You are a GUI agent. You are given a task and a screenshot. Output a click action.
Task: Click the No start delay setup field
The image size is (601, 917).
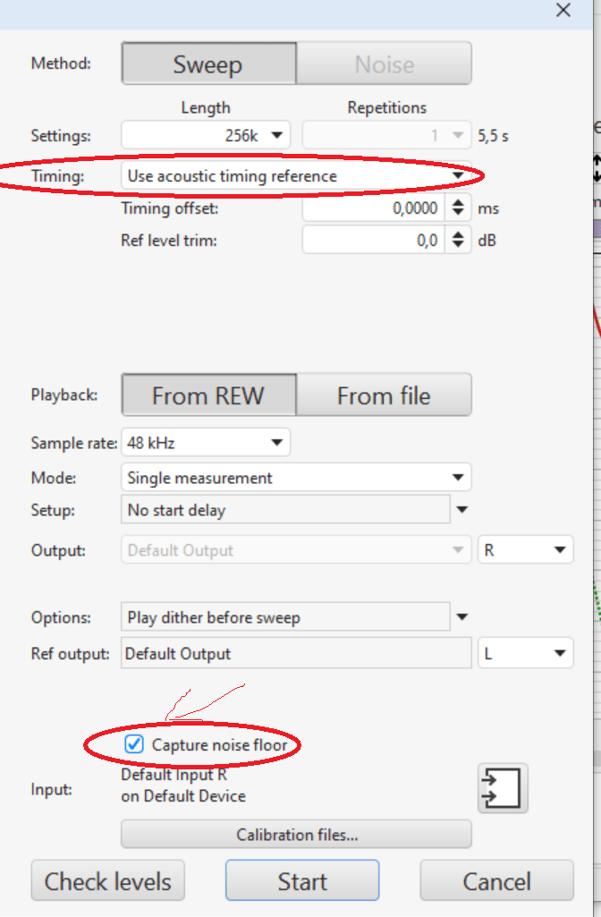tap(285, 510)
